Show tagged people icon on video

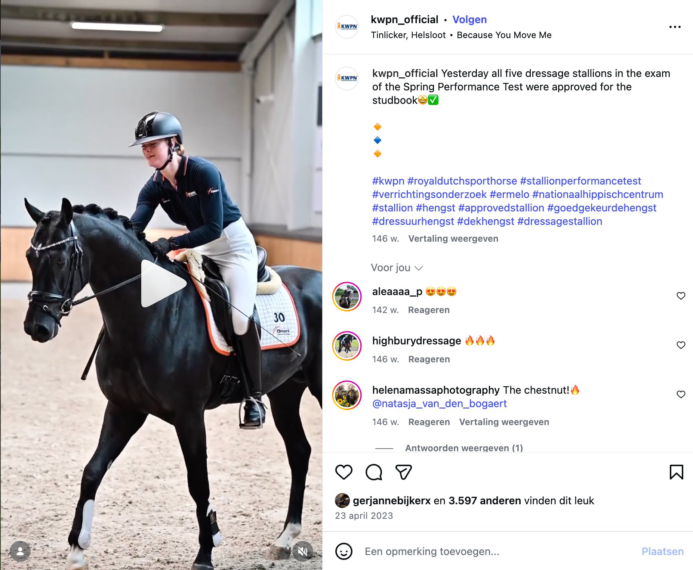[x=20, y=551]
